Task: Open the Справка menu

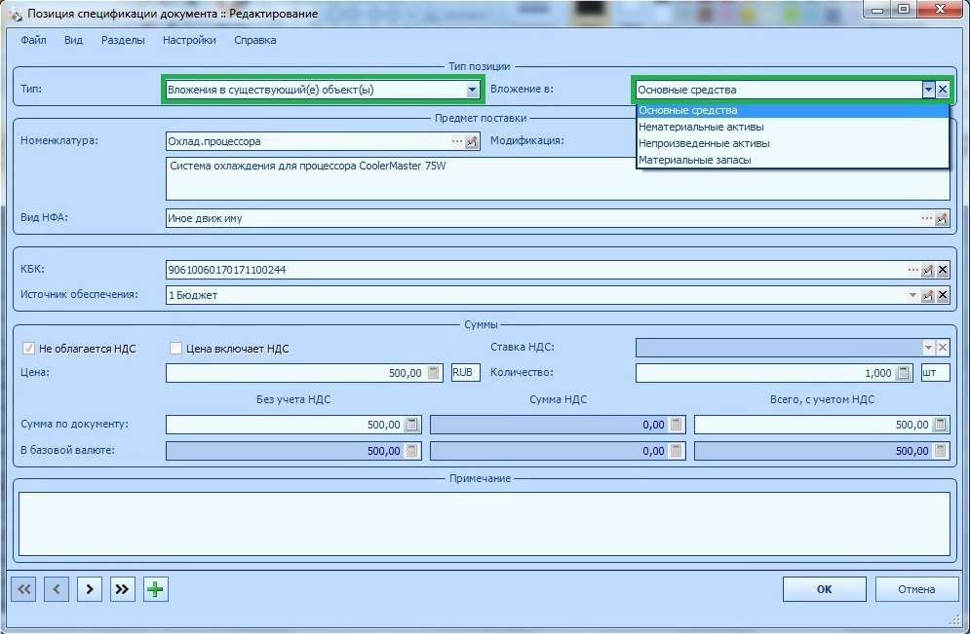Action: coord(254,40)
